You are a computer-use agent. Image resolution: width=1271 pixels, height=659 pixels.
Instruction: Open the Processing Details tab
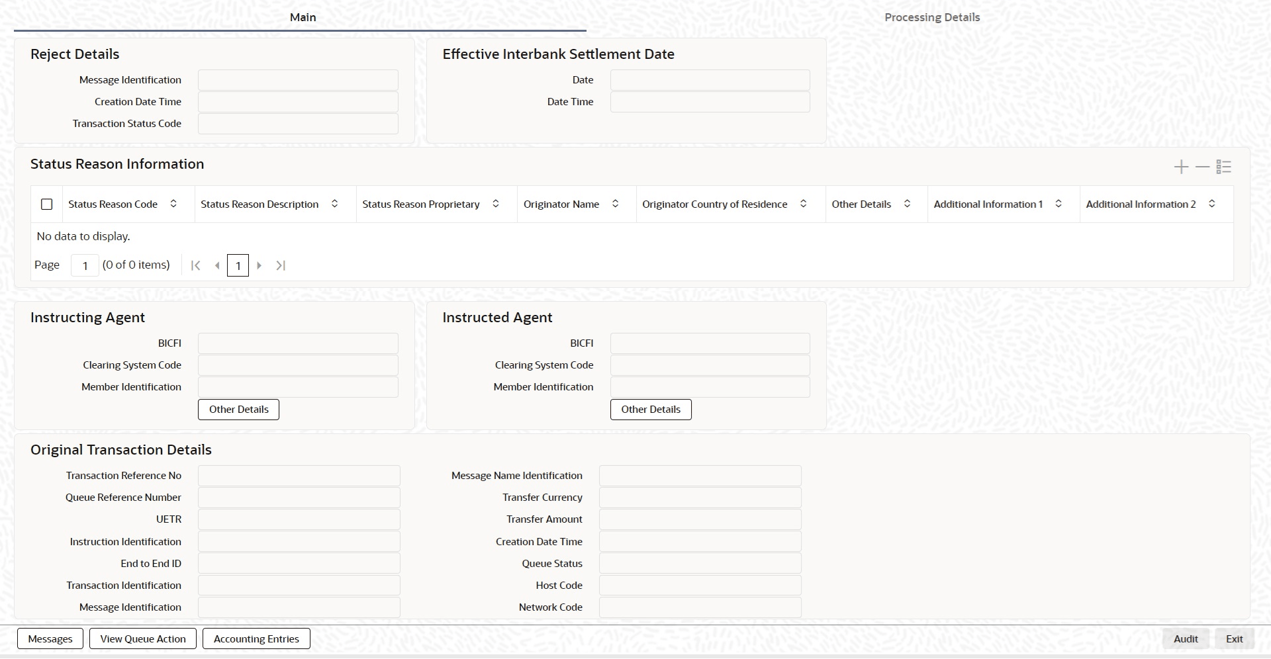pyautogui.click(x=932, y=17)
